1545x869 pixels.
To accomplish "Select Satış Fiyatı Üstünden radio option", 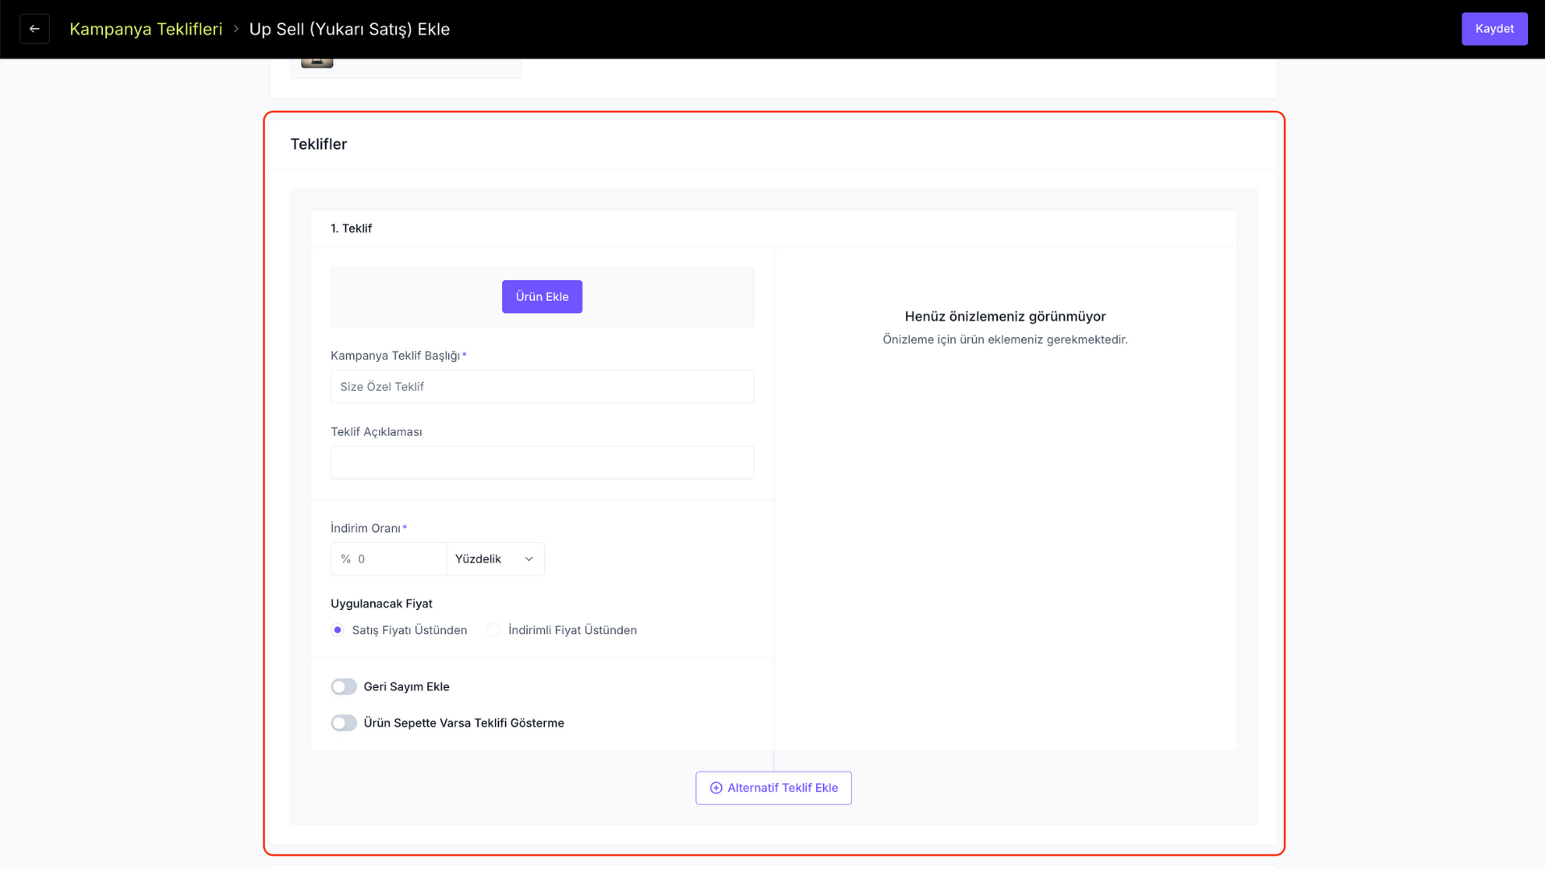I will (338, 630).
